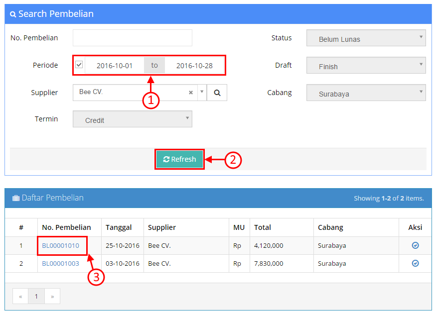Click the supplier search magnifier icon
The width and height of the screenshot is (436, 316).
click(217, 93)
